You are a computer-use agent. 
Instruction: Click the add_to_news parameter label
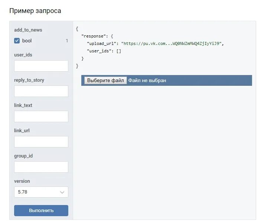tap(28, 30)
